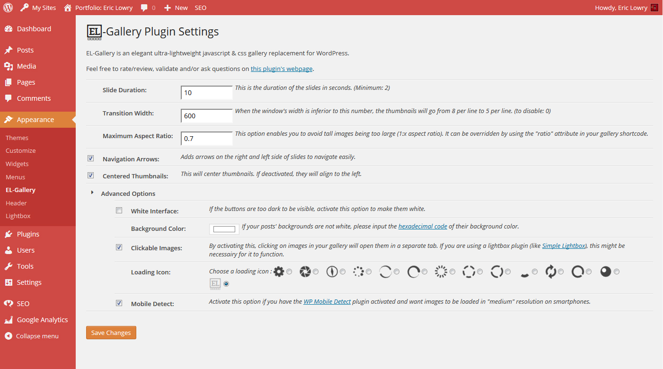Click the EL logo in page heading
Viewport: 663px width, 369px height.
94,32
